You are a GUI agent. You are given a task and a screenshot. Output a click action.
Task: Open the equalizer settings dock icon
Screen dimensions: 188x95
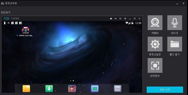pos(118,89)
